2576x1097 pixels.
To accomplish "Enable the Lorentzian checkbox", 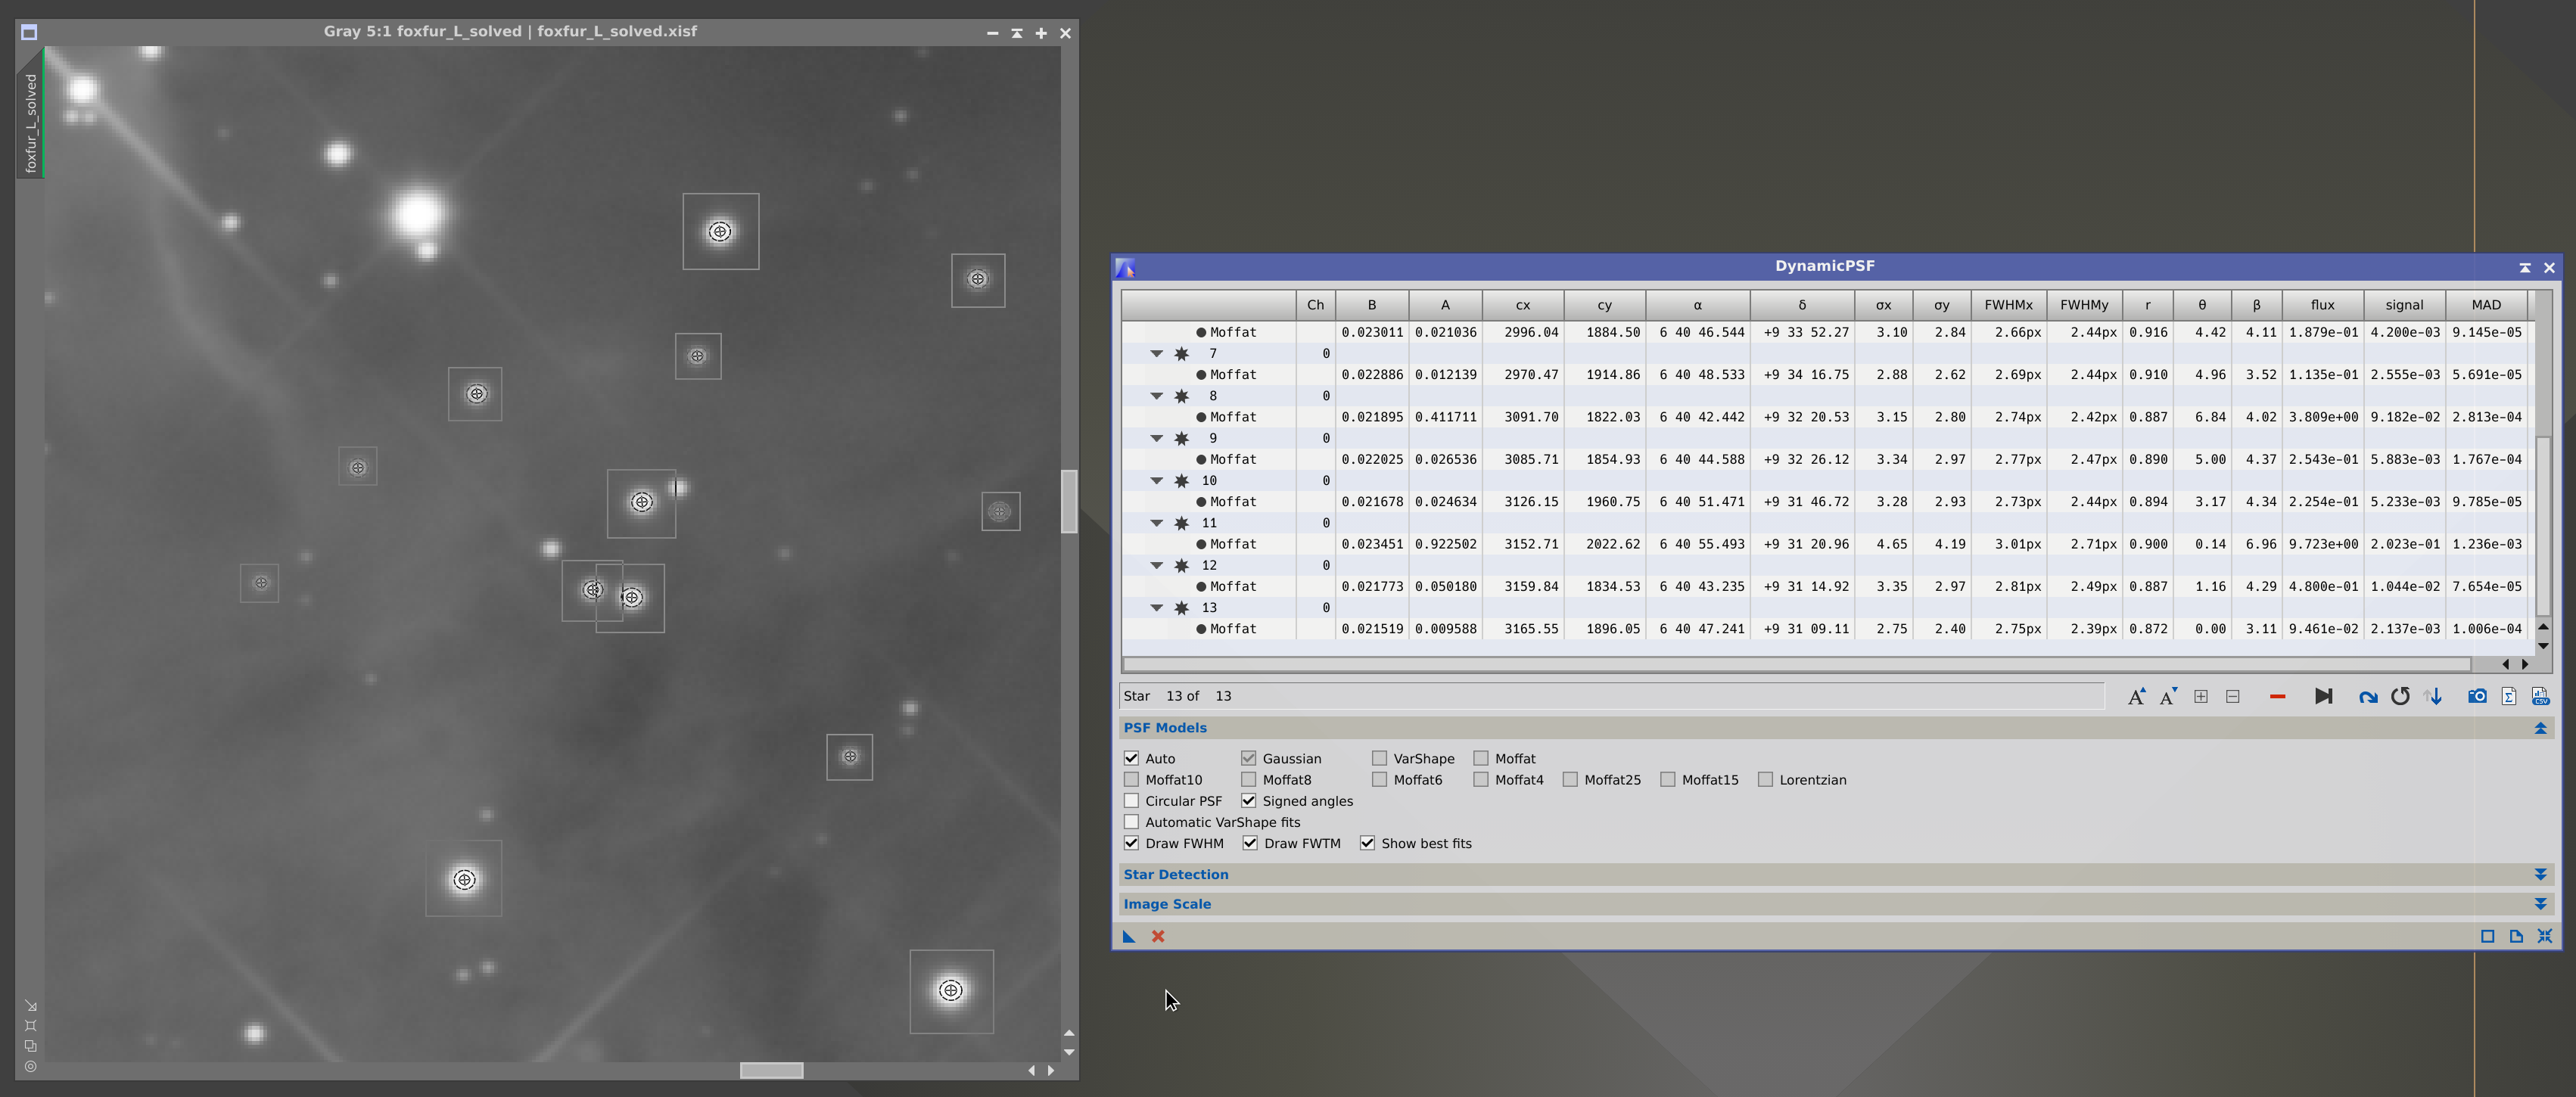I will click(x=1765, y=779).
